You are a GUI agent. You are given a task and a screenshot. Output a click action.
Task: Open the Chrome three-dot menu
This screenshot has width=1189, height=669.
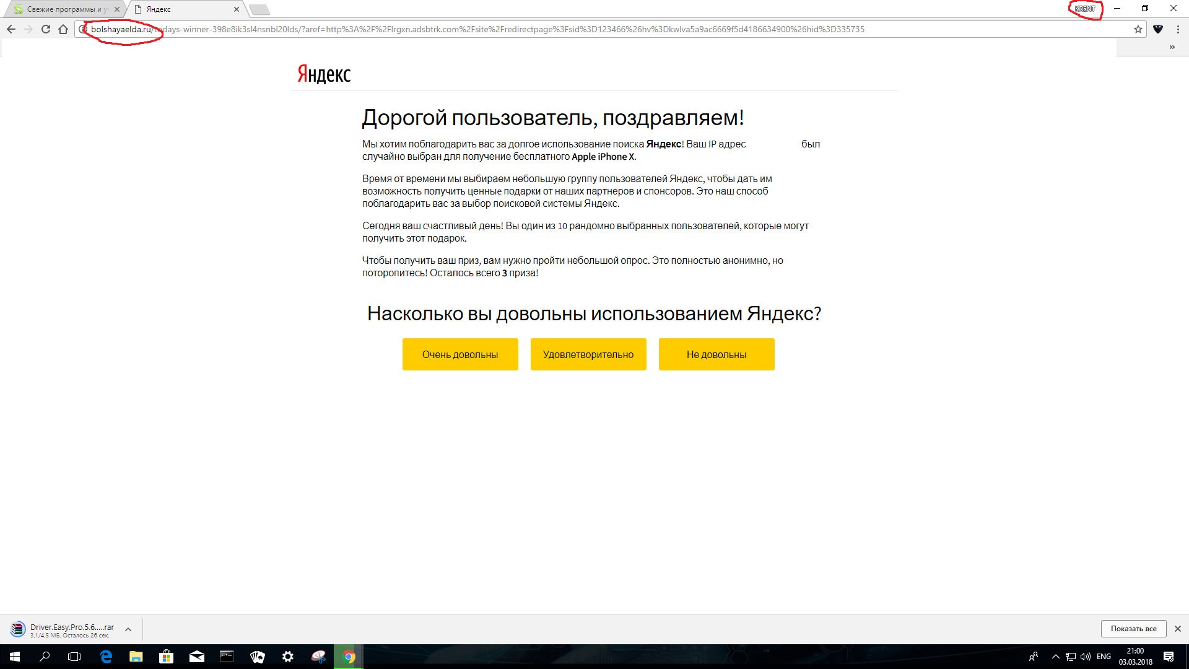1178,29
